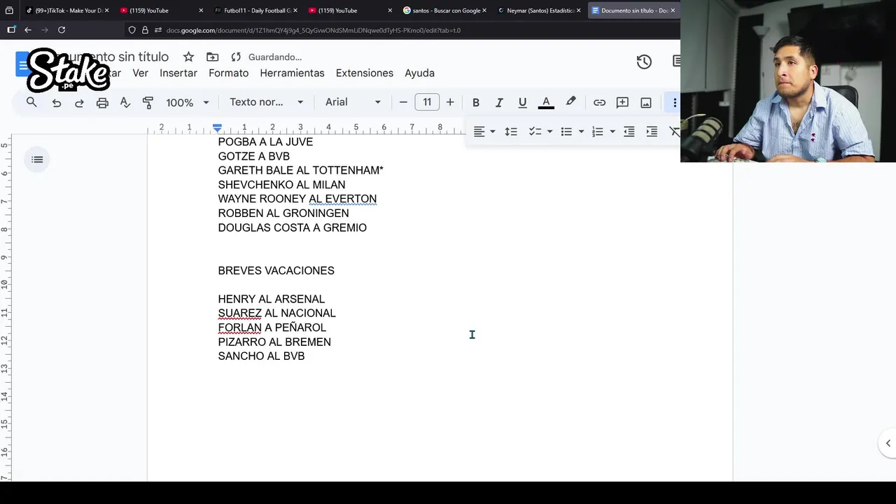Undo the last edit
This screenshot has width=896, height=504.
tap(57, 102)
